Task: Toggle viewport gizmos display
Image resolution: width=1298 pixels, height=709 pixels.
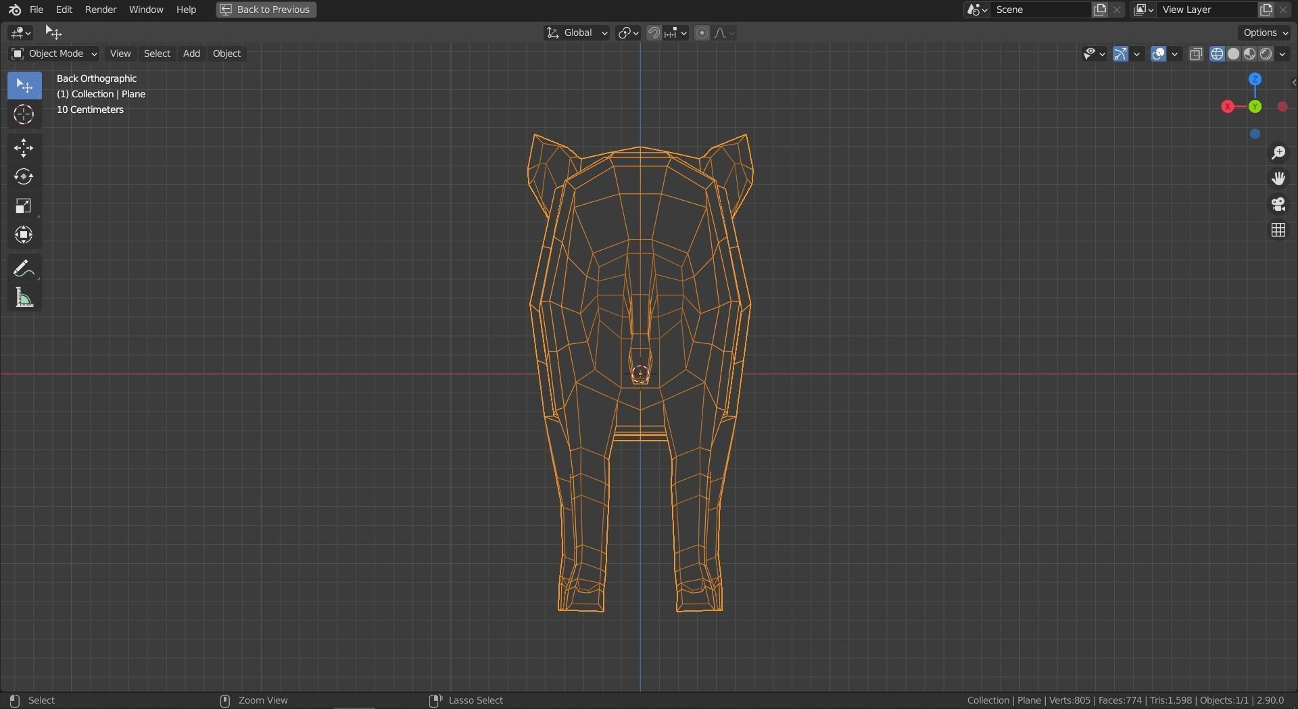Action: point(1120,54)
